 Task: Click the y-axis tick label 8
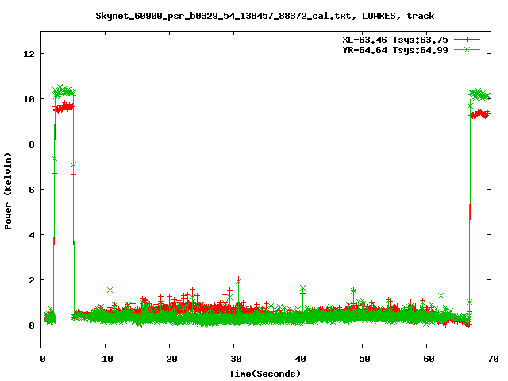32,144
